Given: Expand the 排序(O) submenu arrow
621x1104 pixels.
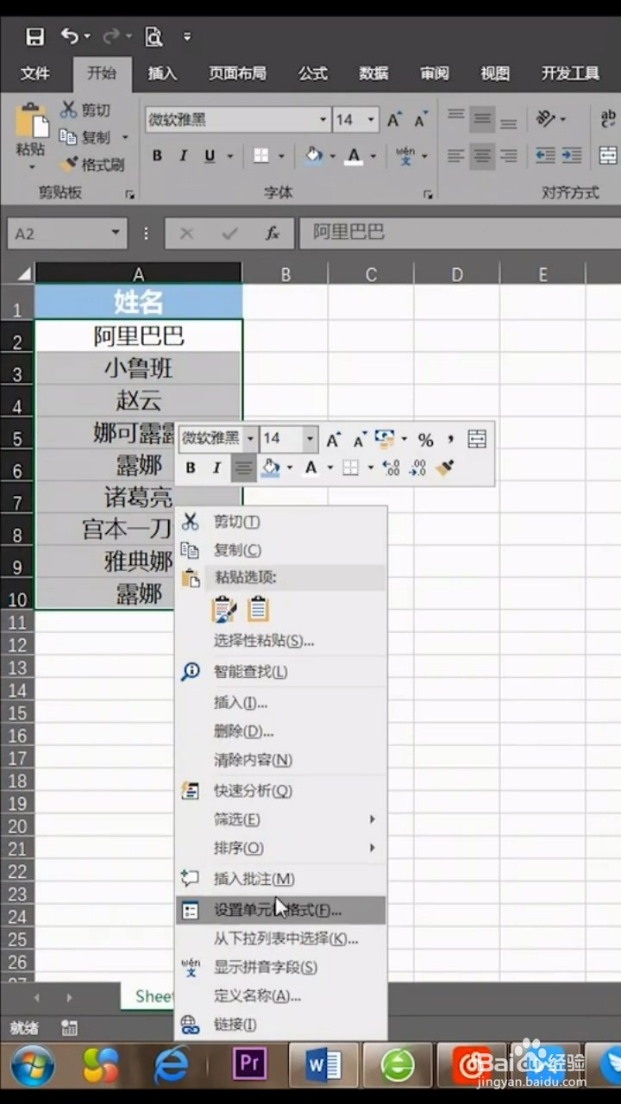Looking at the screenshot, I should [373, 848].
